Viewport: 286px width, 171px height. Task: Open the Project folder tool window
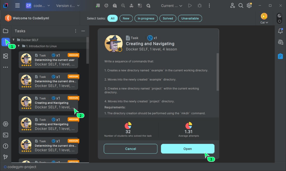tap(6, 31)
